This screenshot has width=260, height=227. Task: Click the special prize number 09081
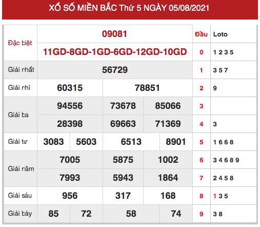click(x=114, y=34)
